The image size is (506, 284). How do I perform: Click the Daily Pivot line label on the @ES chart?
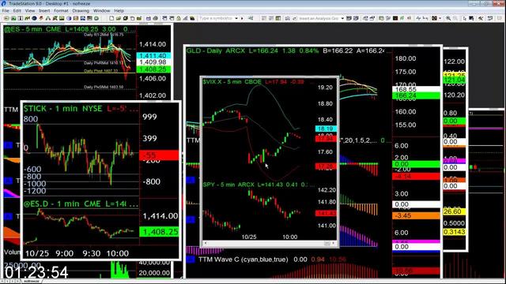tap(101, 70)
